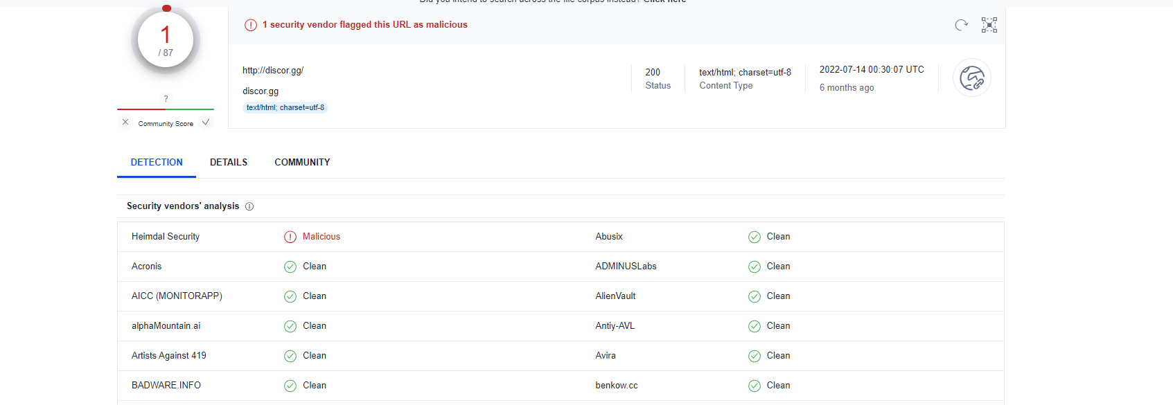Click alphaMountain.ai vendor name
Screen dimensions: 1173x405
coord(166,326)
